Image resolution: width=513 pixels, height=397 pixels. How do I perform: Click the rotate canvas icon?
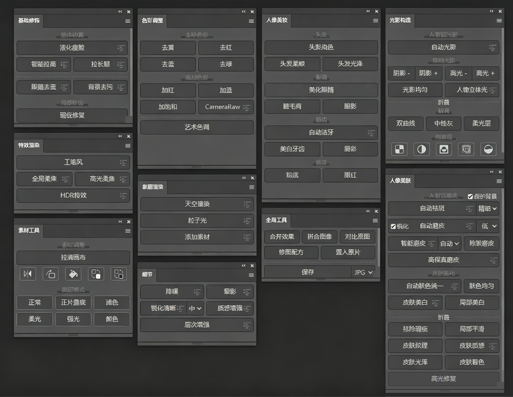(x=50, y=274)
